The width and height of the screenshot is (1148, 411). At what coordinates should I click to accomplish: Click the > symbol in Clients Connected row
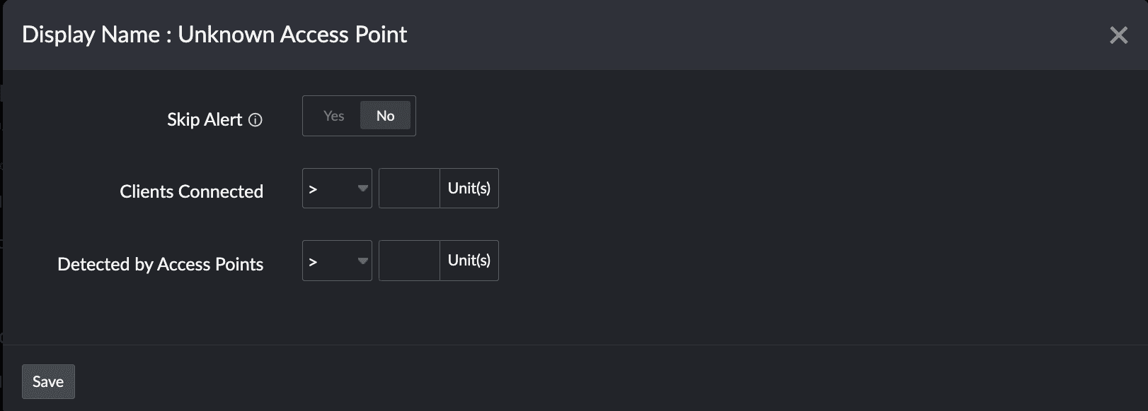[x=313, y=189]
